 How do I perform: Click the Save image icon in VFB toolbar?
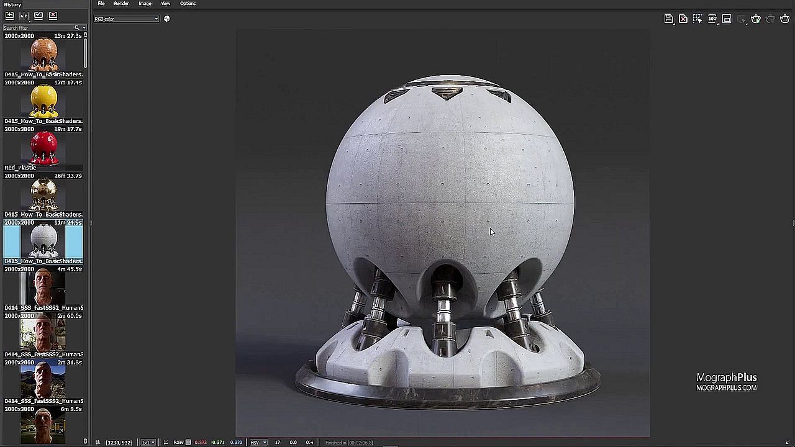click(x=668, y=19)
